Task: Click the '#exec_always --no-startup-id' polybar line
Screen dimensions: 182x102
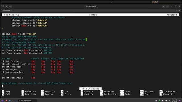Action: coord(36,83)
